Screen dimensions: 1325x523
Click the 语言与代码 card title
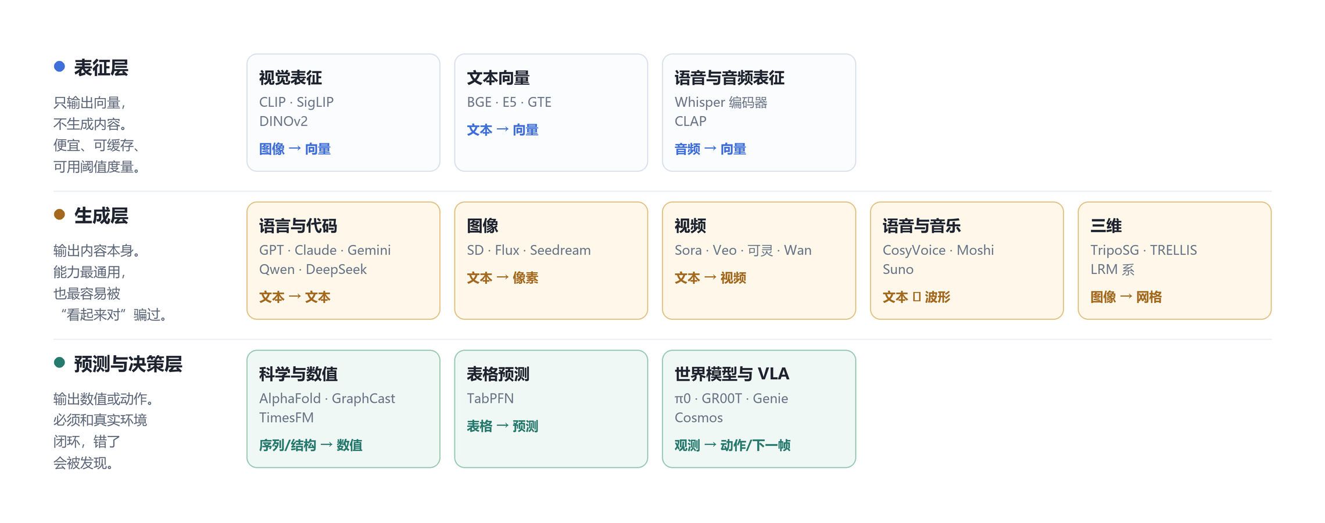(x=298, y=226)
